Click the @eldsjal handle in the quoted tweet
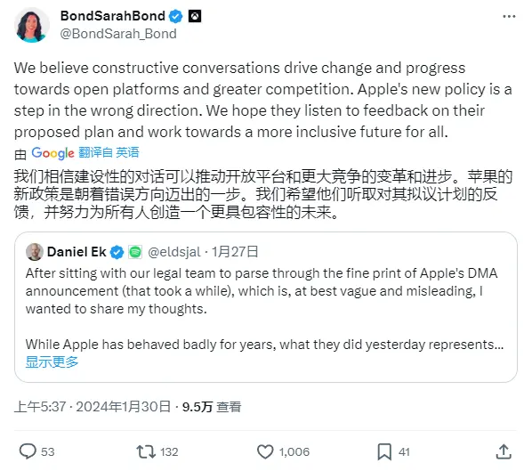Viewport: 532px width, 471px height. 174,252
